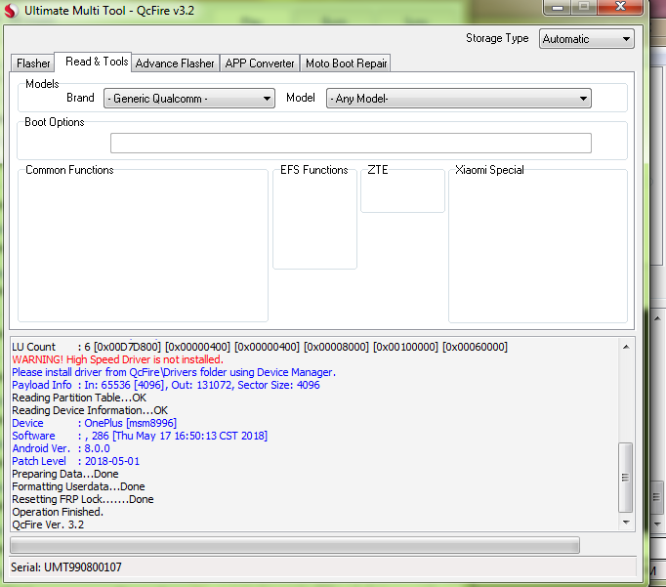This screenshot has width=666, height=587.
Task: Click the 'Please install driver from QcFire' line
Action: (174, 372)
